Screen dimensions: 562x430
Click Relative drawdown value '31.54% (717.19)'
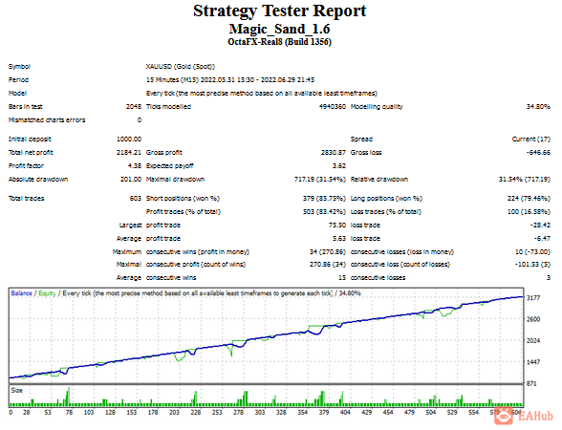[525, 180]
